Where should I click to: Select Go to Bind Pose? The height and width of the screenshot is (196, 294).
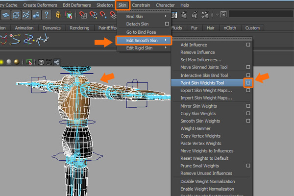pyautogui.click(x=142, y=32)
